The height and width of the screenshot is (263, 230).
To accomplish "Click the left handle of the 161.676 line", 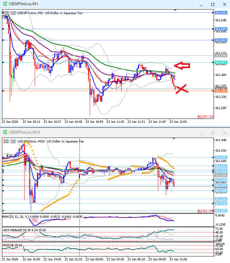I will pos(3,12).
